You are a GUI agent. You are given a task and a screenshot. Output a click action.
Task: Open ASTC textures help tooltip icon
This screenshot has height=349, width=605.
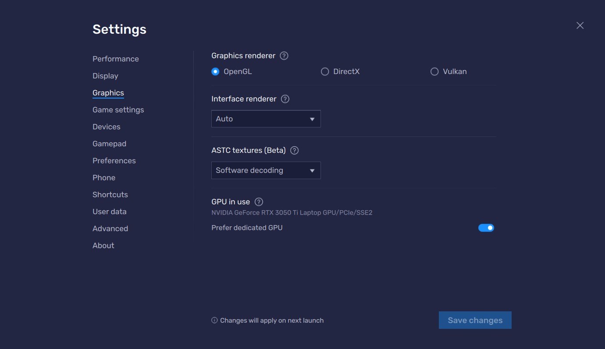tap(295, 150)
